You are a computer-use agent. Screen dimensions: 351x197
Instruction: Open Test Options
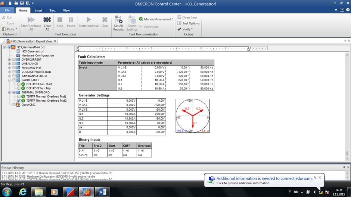tap(188, 23)
